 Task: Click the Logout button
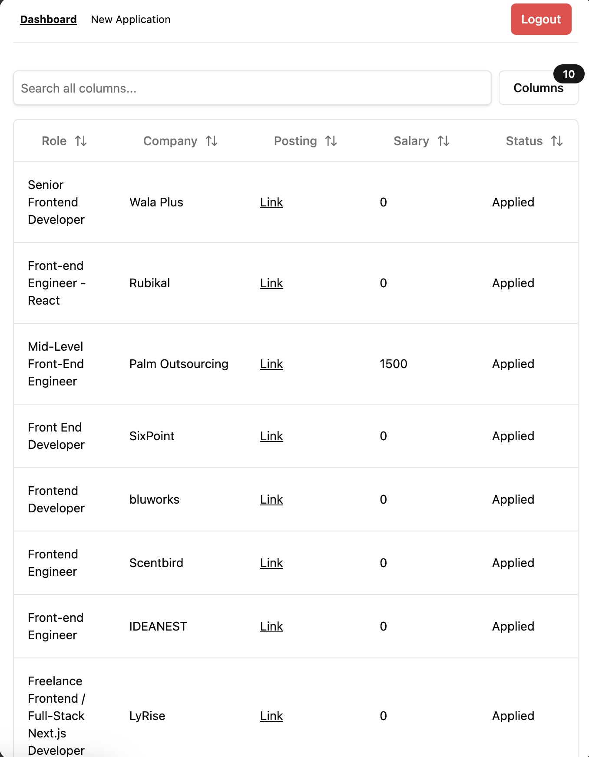(x=541, y=20)
